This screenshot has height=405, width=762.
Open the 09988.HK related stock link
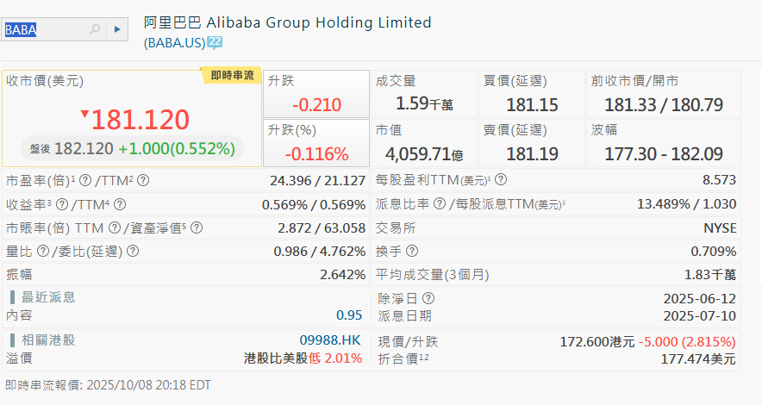pos(330,340)
